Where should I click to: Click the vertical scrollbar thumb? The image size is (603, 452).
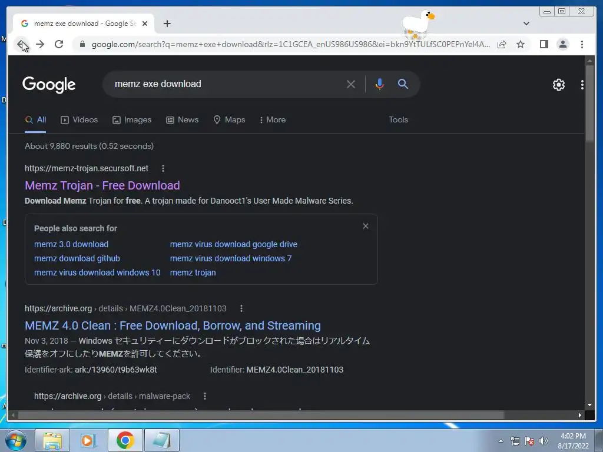click(x=589, y=104)
